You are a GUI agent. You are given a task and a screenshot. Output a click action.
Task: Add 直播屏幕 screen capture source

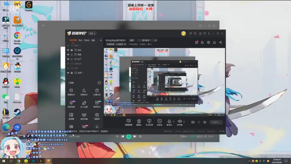(129, 122)
